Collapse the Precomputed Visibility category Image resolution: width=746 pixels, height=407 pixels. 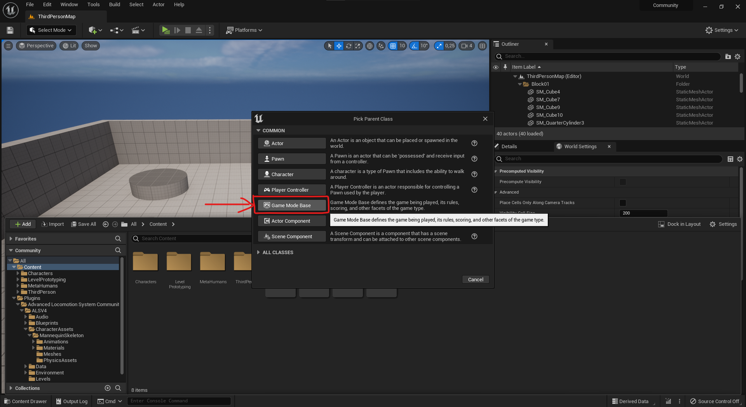pos(496,171)
